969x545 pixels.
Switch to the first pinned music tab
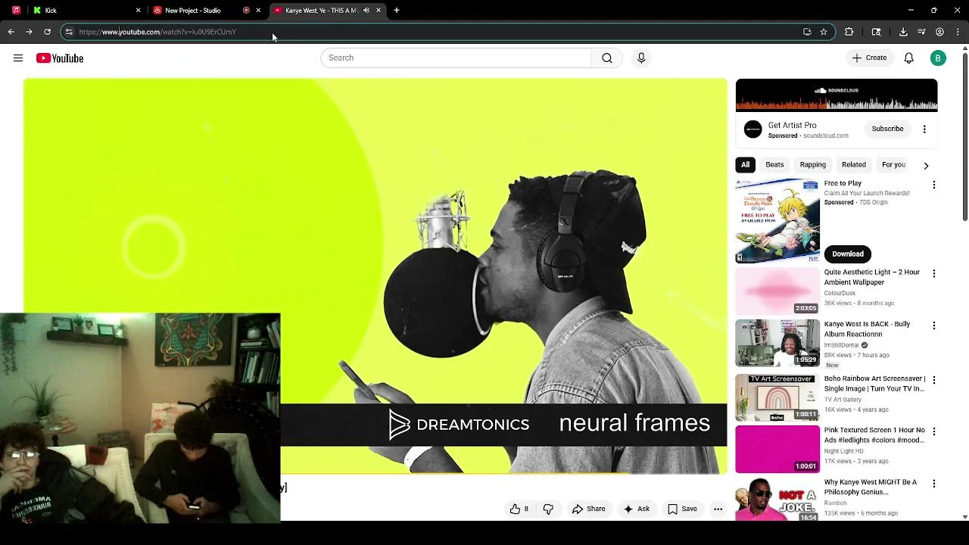click(x=16, y=11)
